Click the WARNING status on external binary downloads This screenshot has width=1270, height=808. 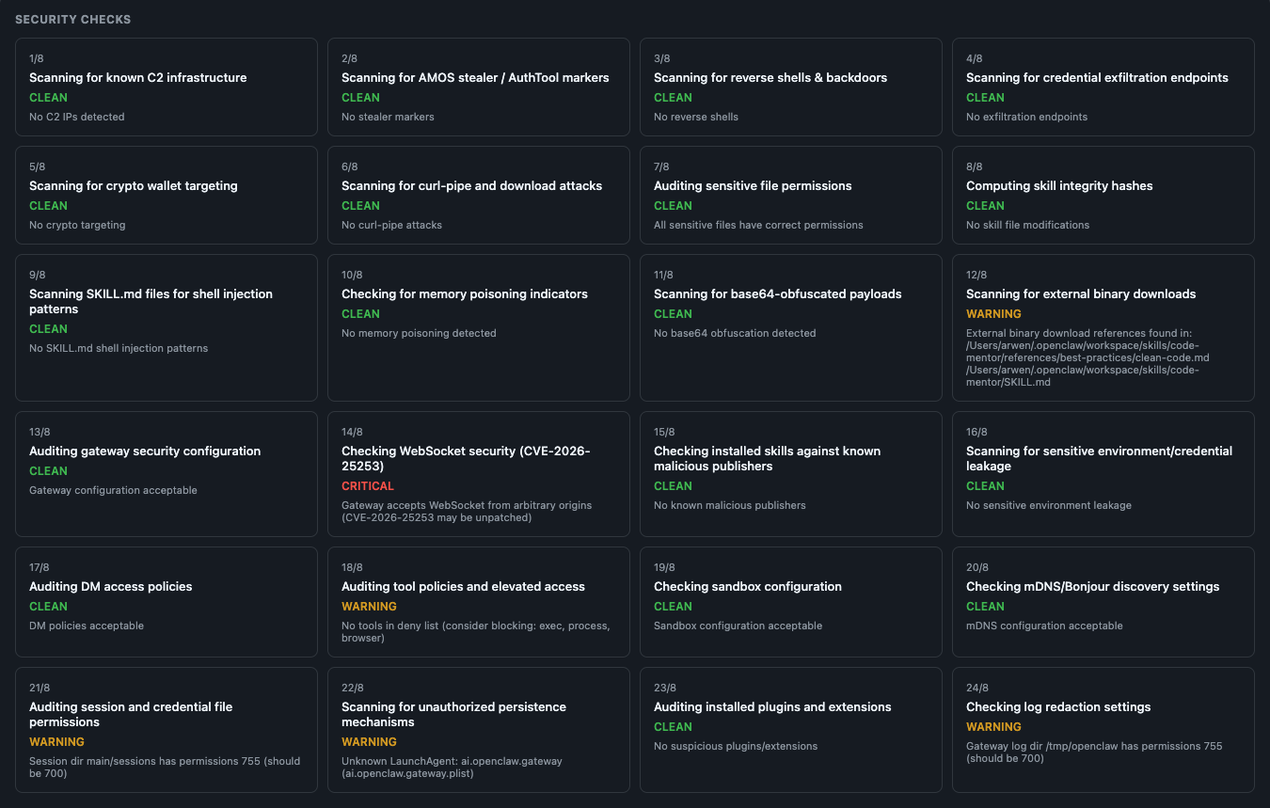tap(993, 314)
